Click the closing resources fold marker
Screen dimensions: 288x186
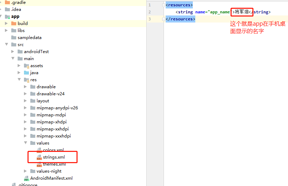164,19
